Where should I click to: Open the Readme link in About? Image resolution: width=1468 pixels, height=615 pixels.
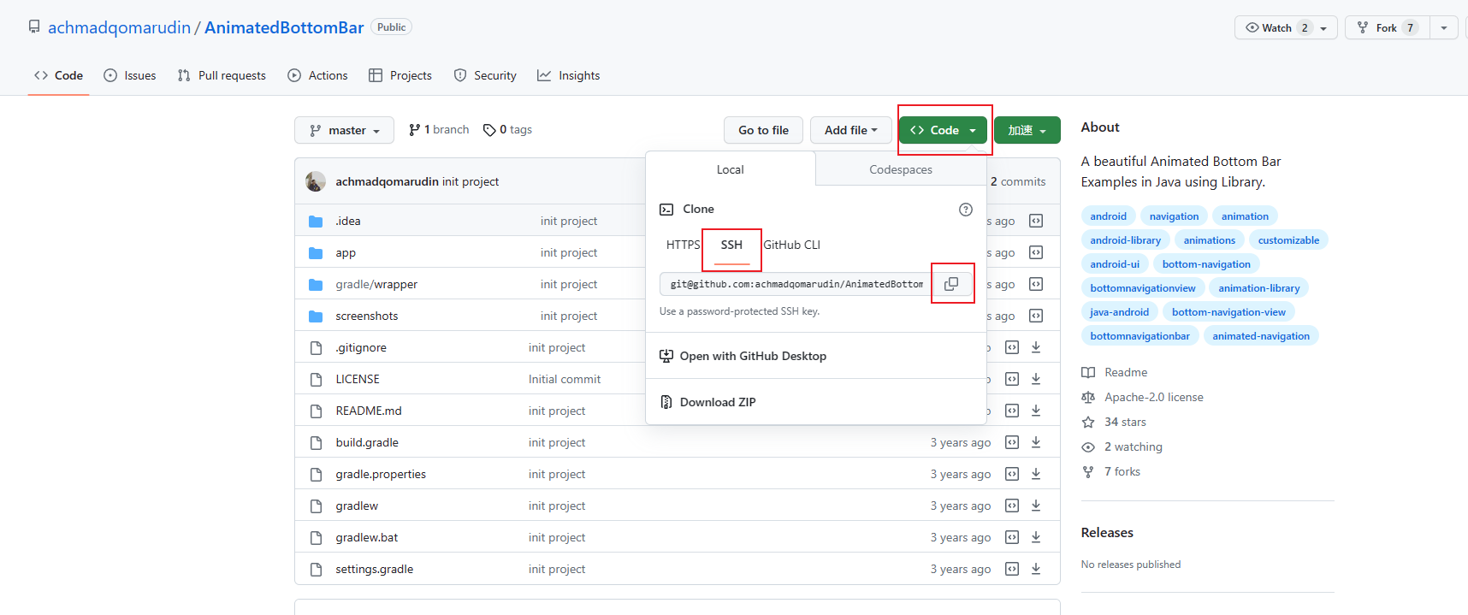[x=1115, y=372]
